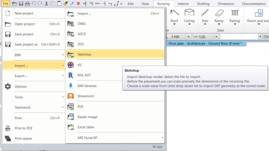Select the Ramp tool icon
This screenshot has width=269, height=151.
[x=219, y=13]
